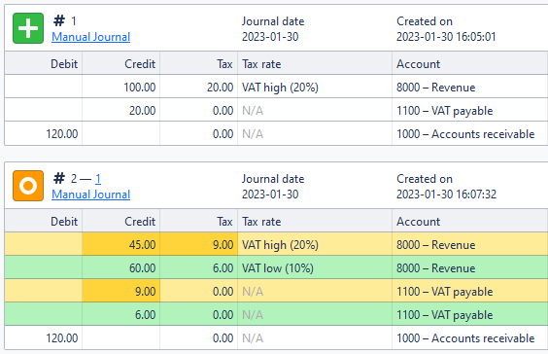
Task: Click 1000 – Accounts receivable in journal 1
Action: coord(465,133)
